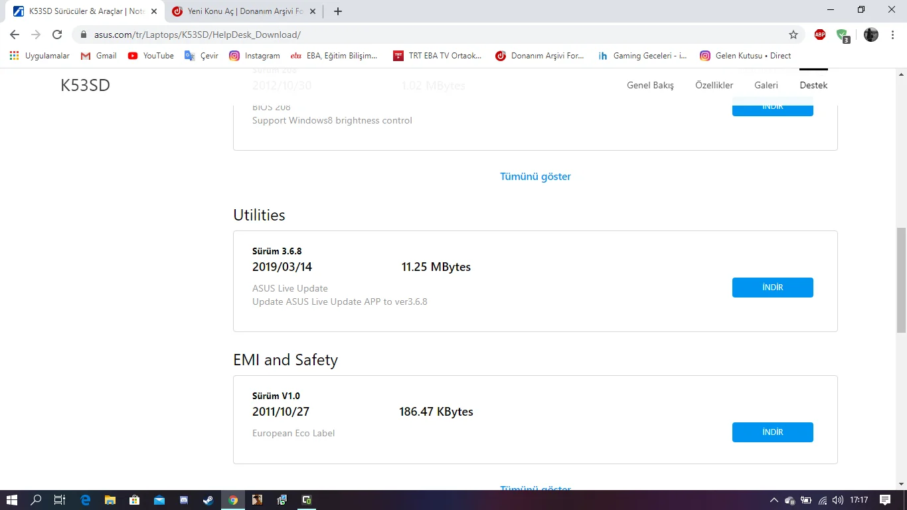Click the EMI and Safety heading

286,360
